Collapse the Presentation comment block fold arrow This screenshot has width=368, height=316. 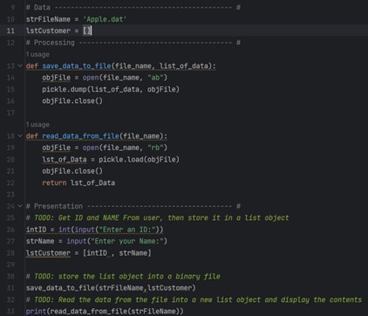20,206
